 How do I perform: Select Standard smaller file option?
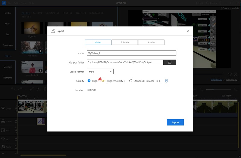(131, 81)
